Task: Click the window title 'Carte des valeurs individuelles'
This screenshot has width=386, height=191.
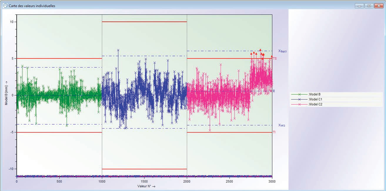Action: click(x=32, y=6)
